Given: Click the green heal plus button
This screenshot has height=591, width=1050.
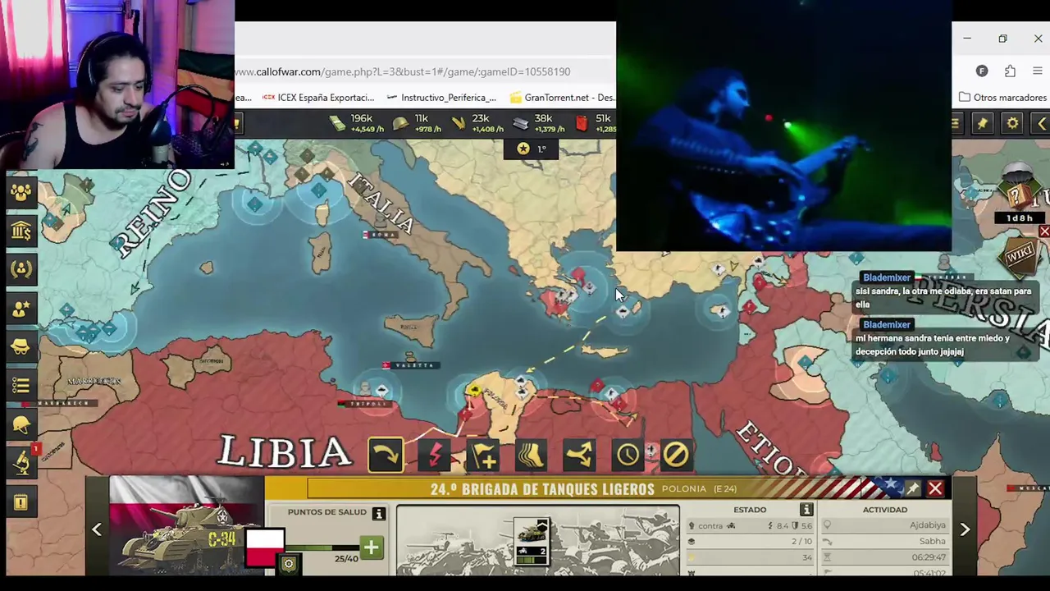Looking at the screenshot, I should [371, 547].
